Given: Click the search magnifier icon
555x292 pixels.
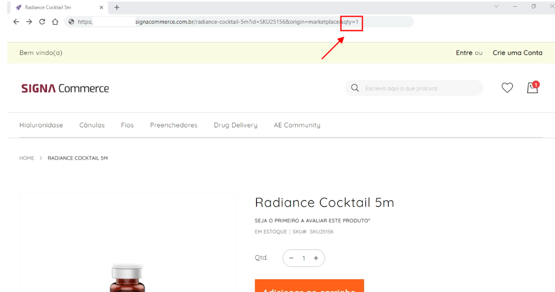Looking at the screenshot, I should pyautogui.click(x=355, y=88).
